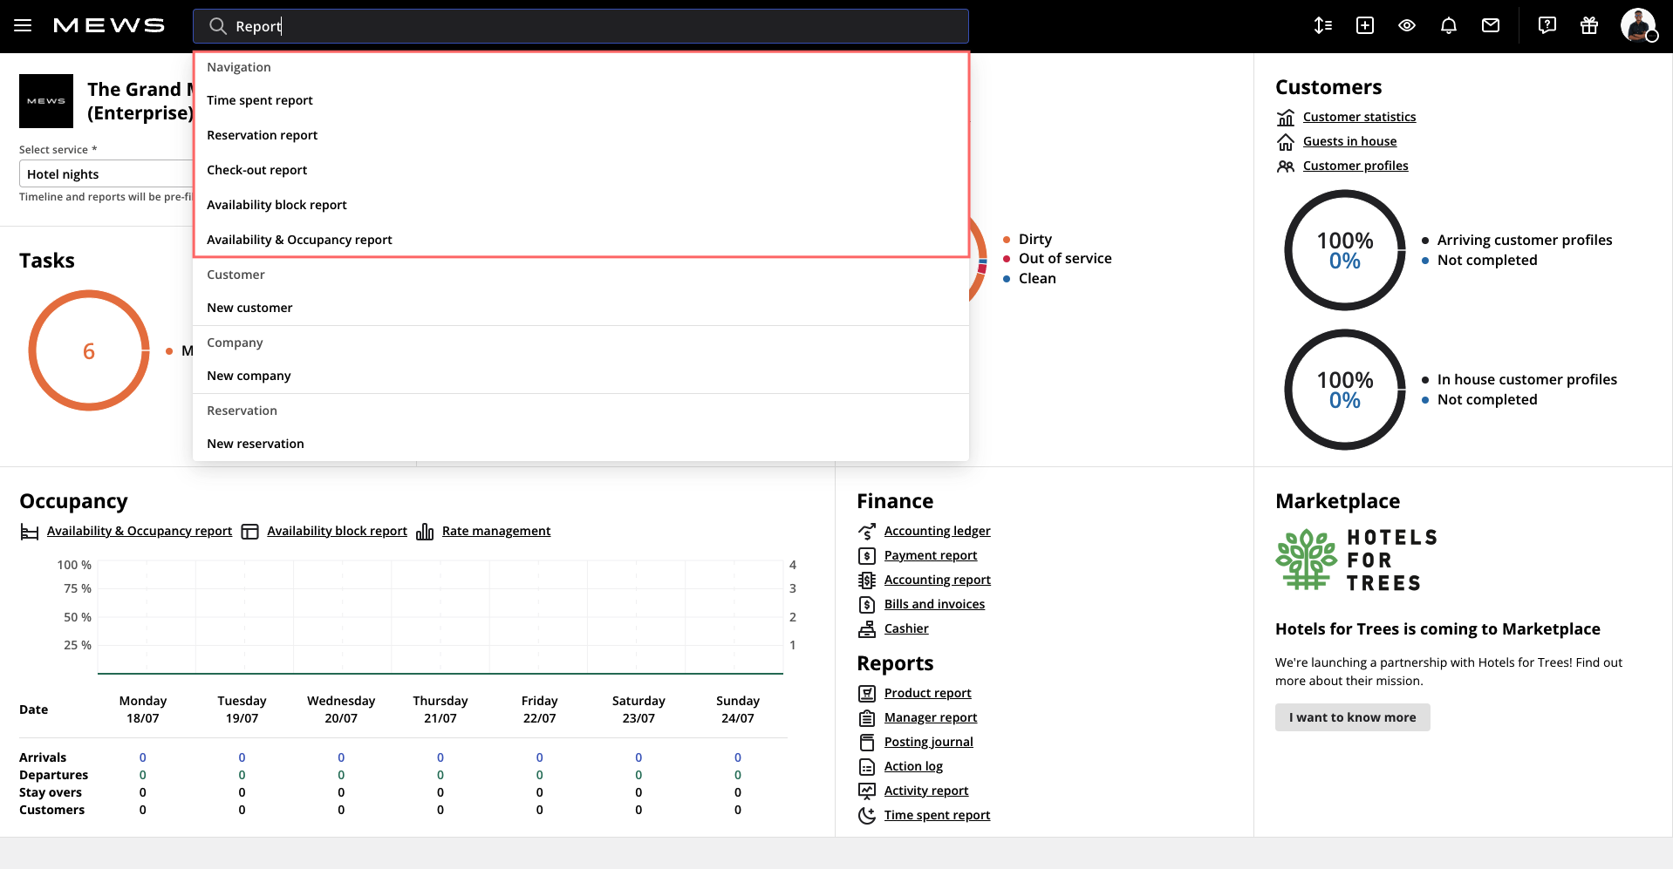
Task: Select Check-out report from search results
Action: (x=257, y=170)
